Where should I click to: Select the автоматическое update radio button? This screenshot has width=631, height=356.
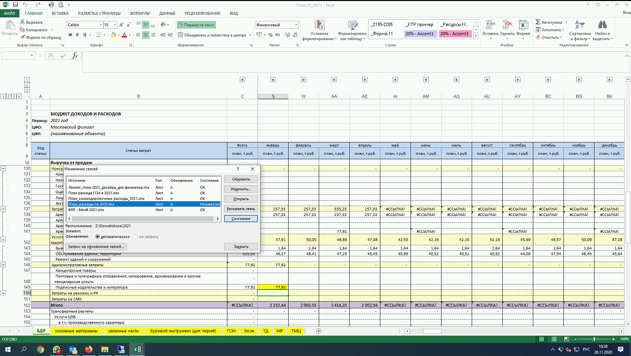click(x=98, y=237)
